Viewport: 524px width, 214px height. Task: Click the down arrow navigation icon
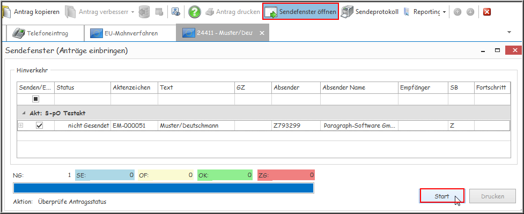pyautogui.click(x=470, y=12)
